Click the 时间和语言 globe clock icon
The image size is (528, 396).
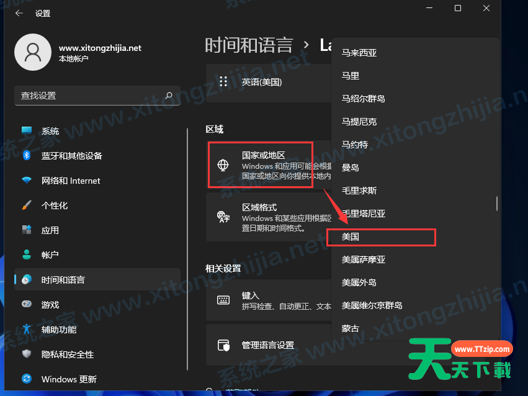(x=27, y=279)
